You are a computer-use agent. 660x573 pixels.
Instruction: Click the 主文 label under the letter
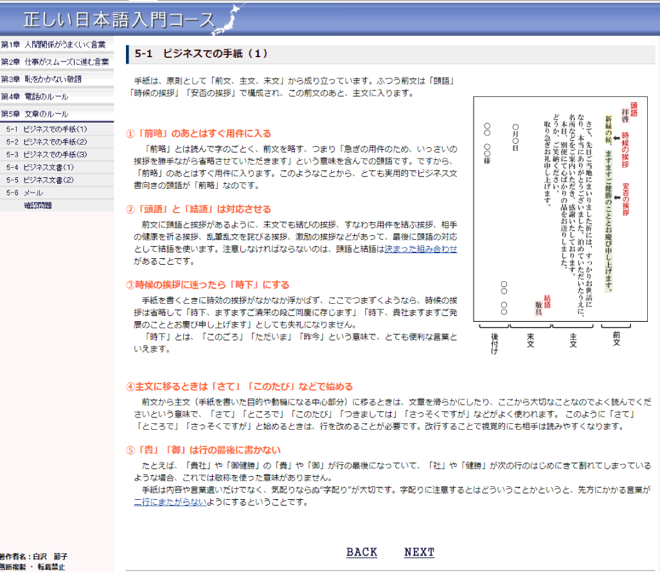tap(573, 340)
